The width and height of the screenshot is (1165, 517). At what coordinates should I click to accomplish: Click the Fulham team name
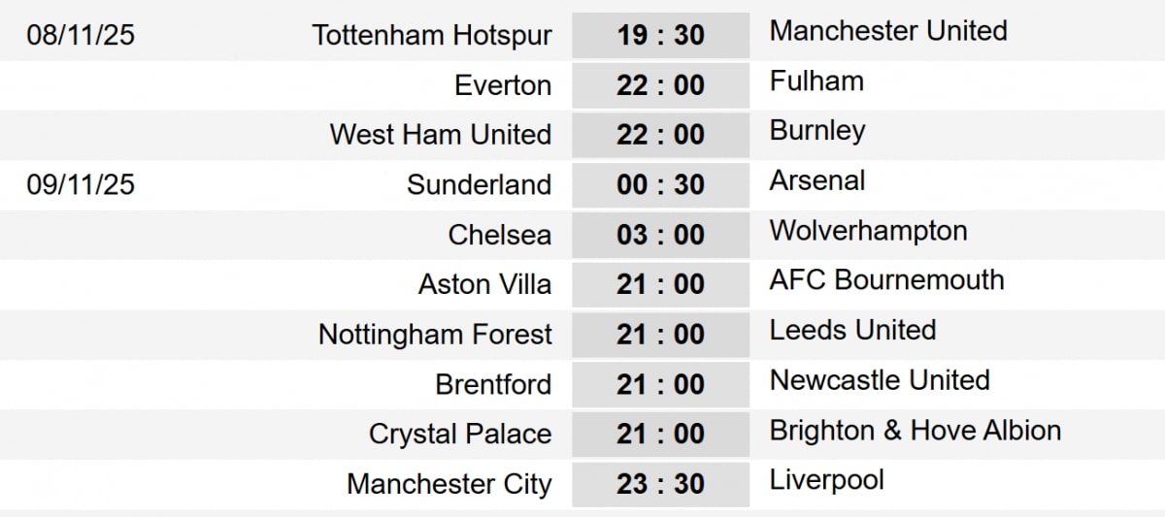(816, 81)
